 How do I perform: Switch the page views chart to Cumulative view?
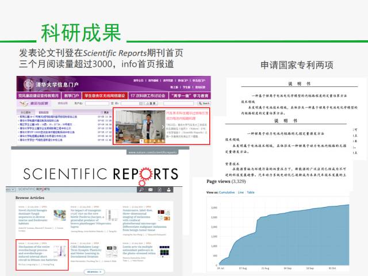[227, 192]
